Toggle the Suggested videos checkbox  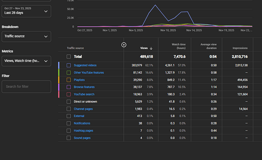pos(69,65)
